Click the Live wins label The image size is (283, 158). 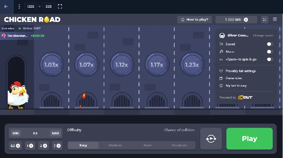(x=8, y=28)
